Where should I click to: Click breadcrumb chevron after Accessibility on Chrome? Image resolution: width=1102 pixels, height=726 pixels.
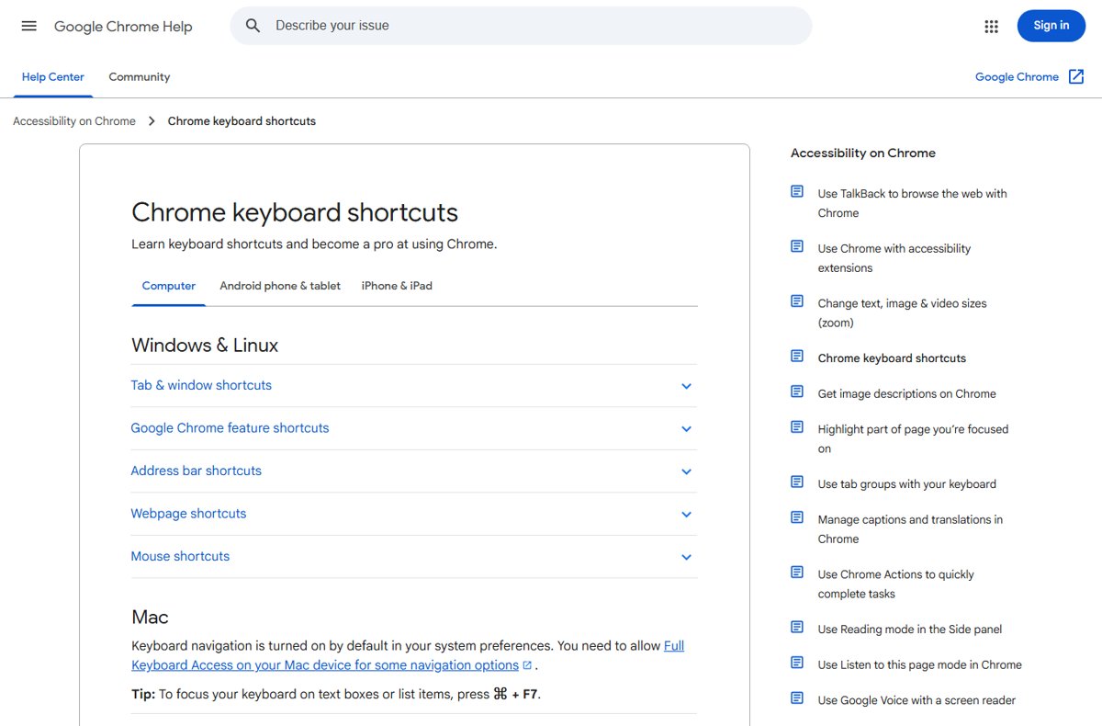(152, 121)
